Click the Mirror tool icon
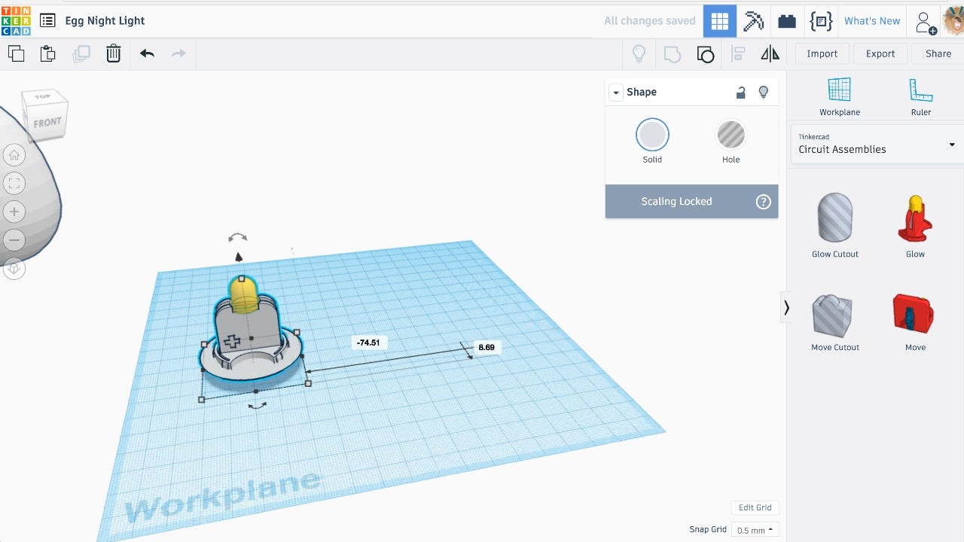This screenshot has width=964, height=542. 770,53
